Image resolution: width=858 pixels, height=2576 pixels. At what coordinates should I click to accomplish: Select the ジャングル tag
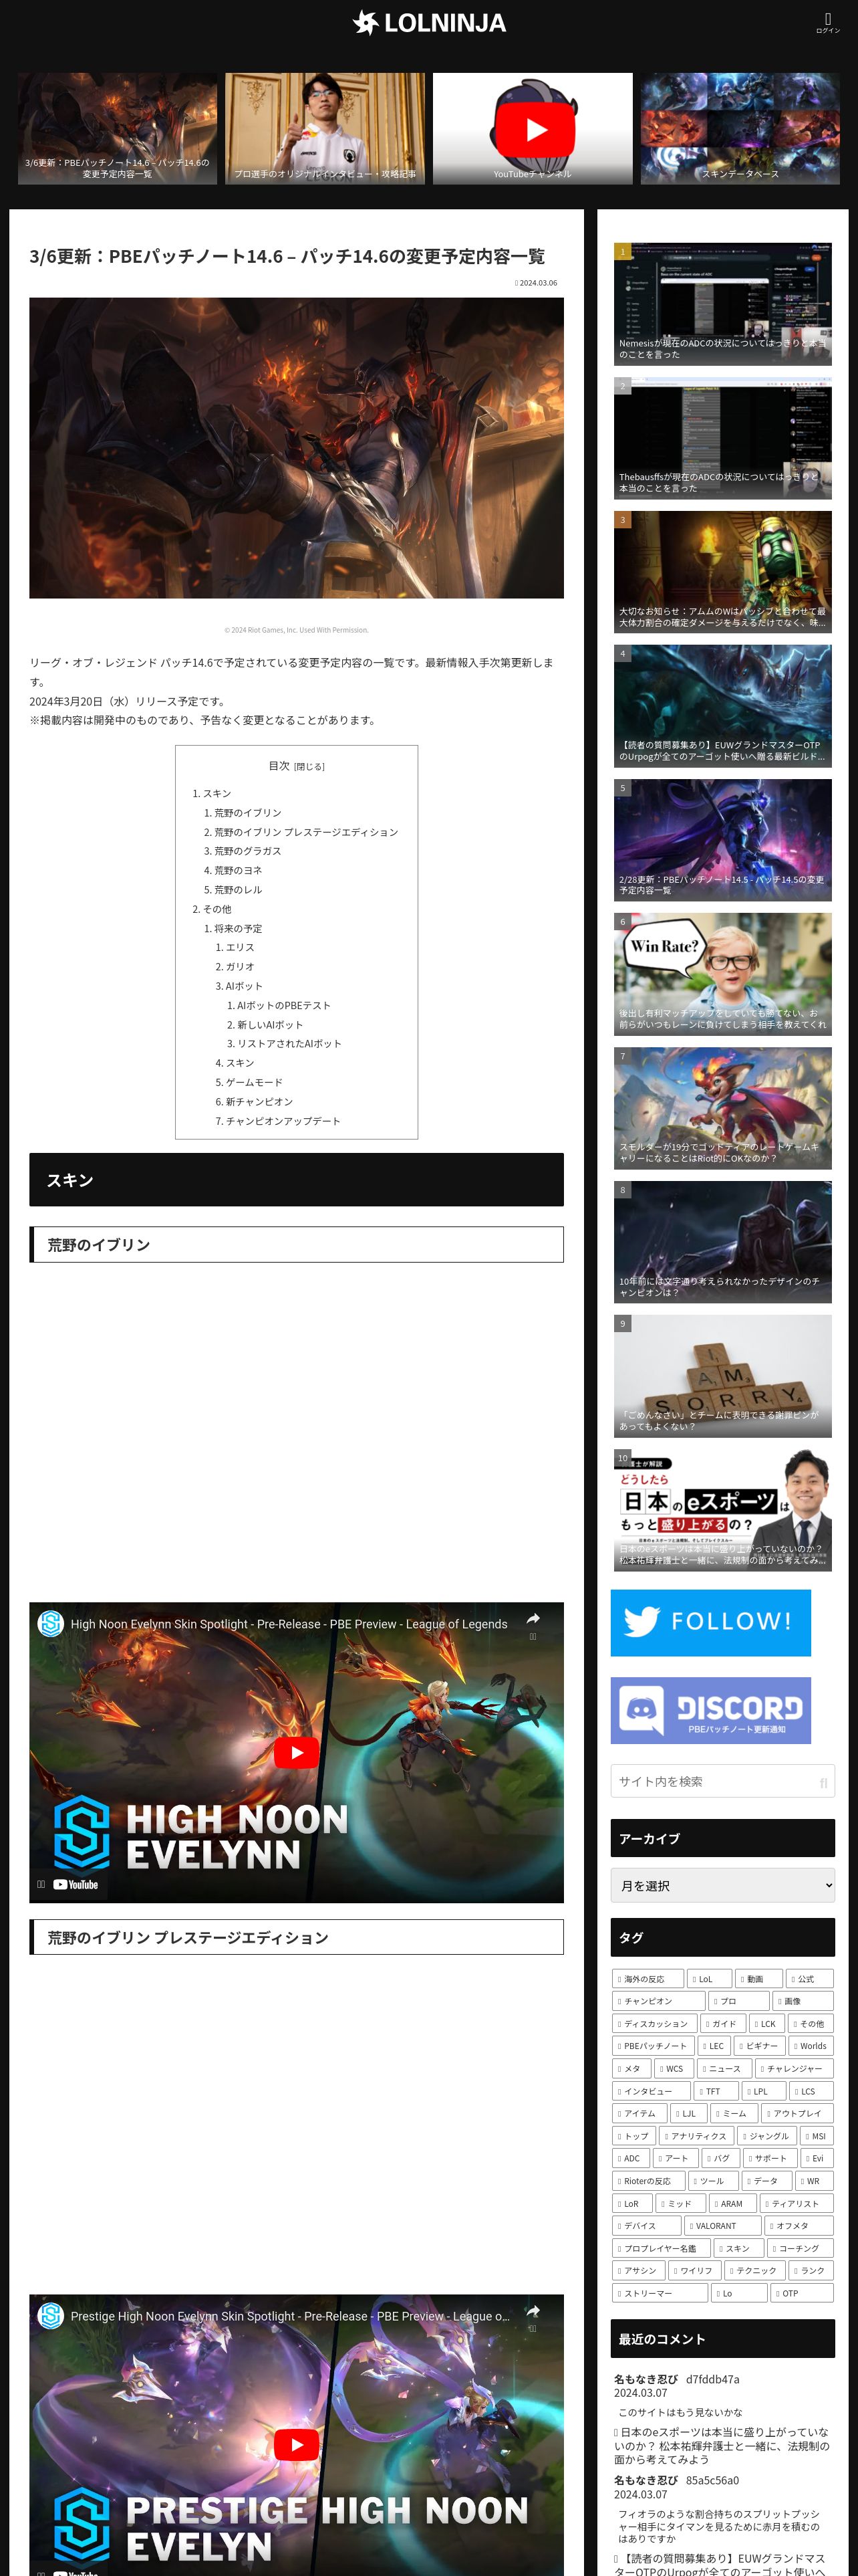[x=766, y=2136]
